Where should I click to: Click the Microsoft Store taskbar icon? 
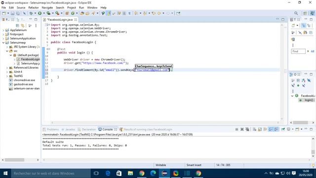119,173
